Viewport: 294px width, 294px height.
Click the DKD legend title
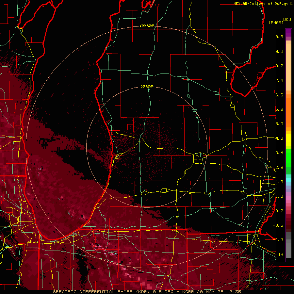[x=287, y=20]
